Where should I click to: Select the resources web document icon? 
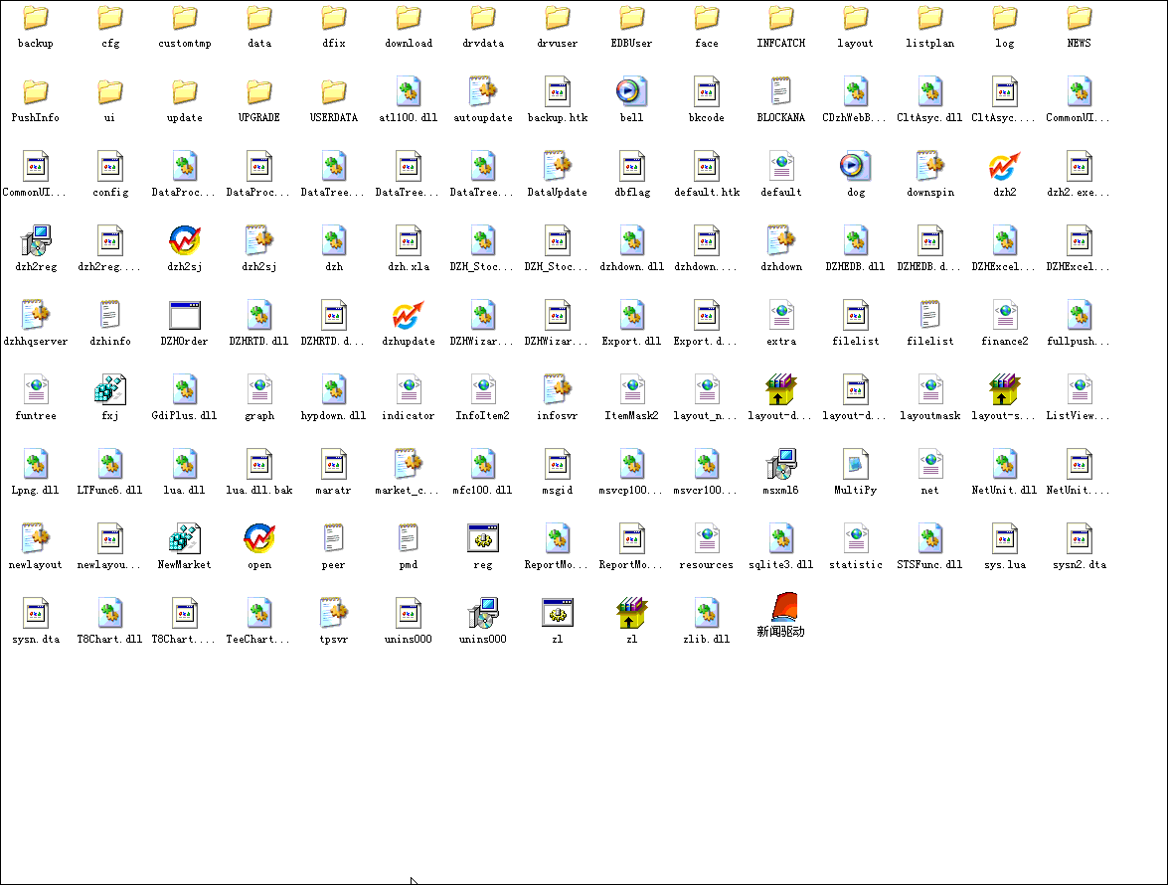tap(706, 538)
